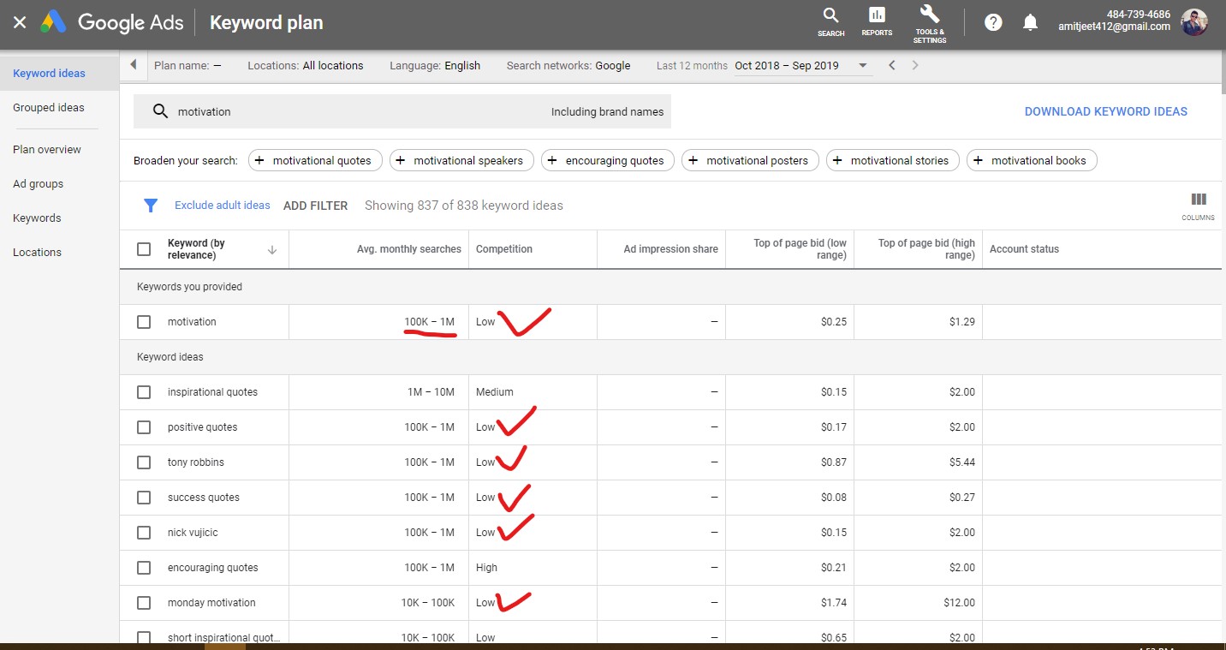Sort by Competition column header

(504, 249)
